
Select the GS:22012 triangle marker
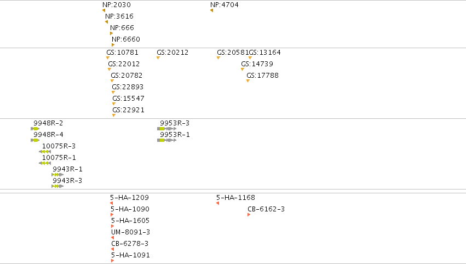(110, 69)
